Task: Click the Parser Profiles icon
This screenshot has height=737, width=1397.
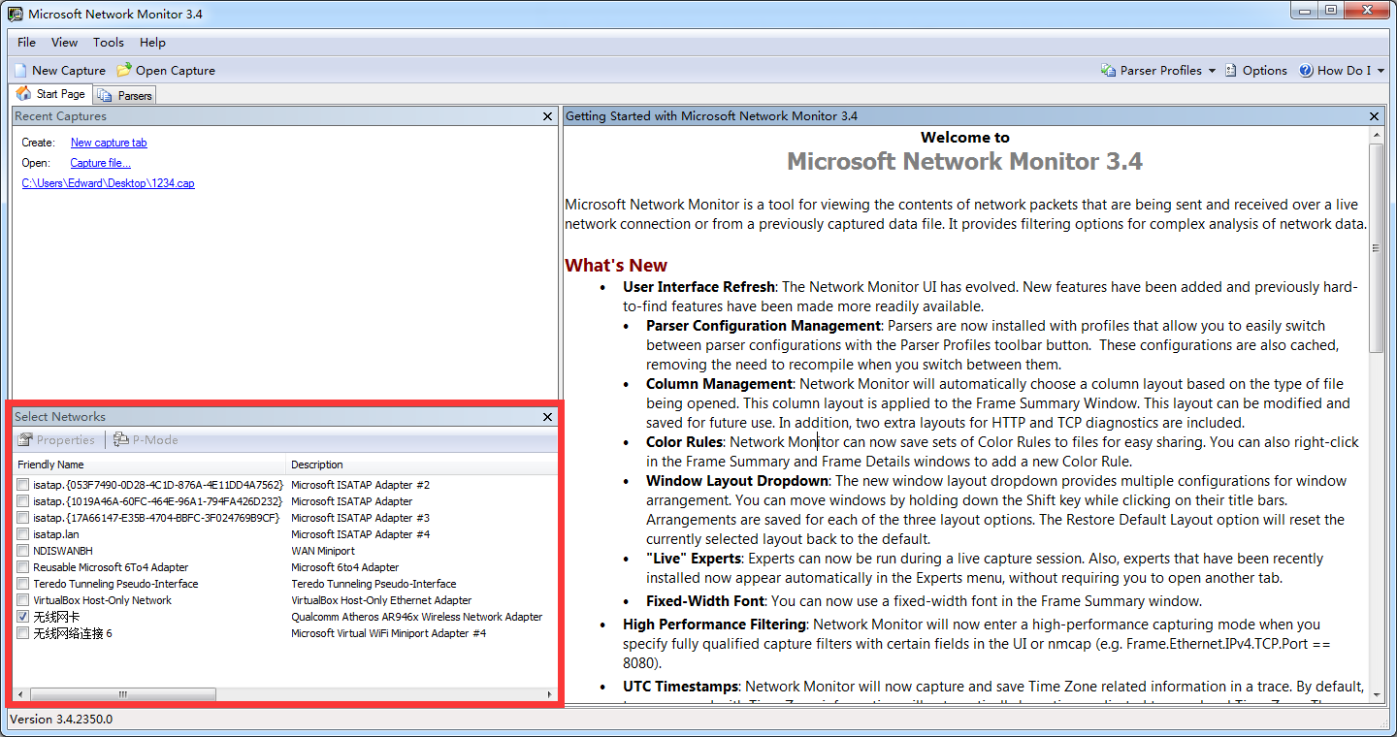Action: (1107, 70)
